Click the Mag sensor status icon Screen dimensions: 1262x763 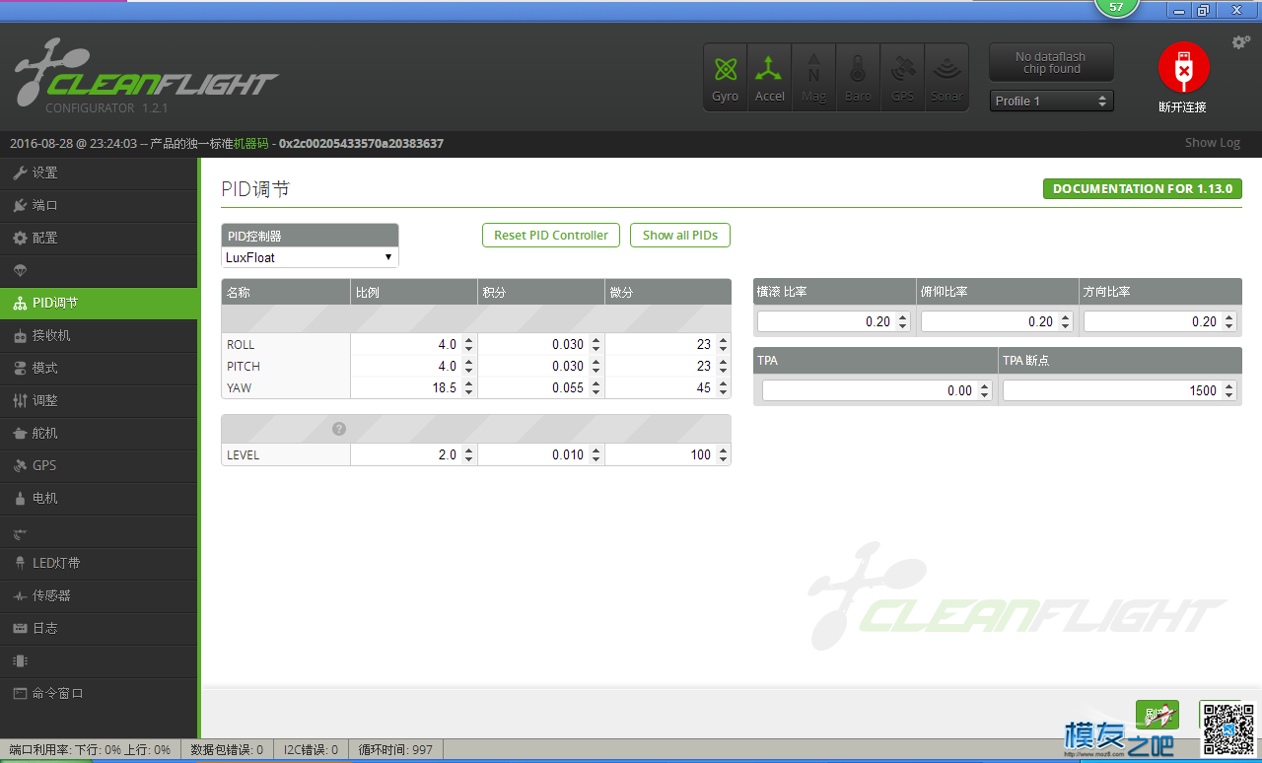(813, 77)
